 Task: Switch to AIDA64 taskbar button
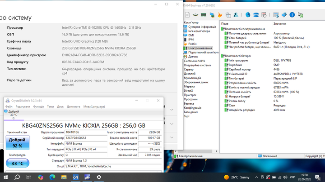[x=75, y=177]
